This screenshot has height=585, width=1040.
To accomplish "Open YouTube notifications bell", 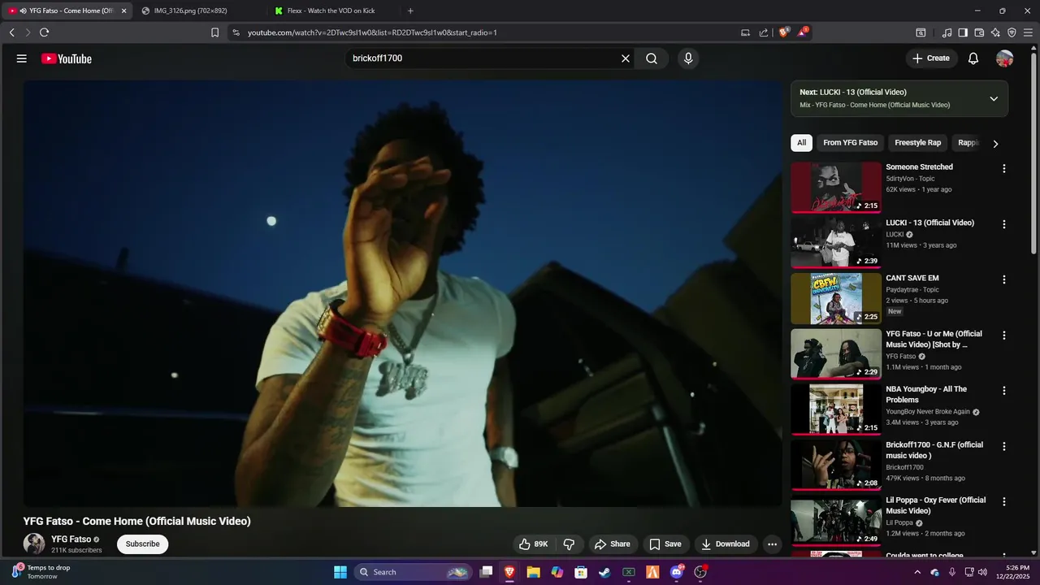I will click(x=973, y=58).
